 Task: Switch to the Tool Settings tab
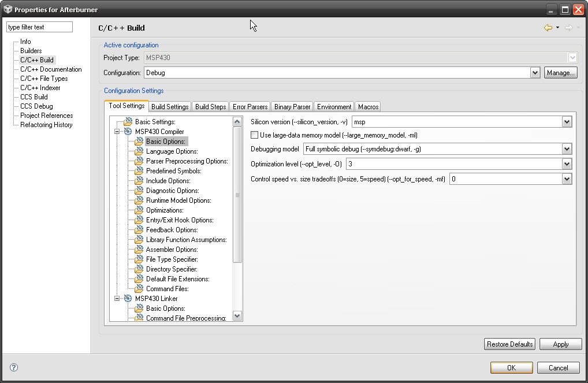126,106
